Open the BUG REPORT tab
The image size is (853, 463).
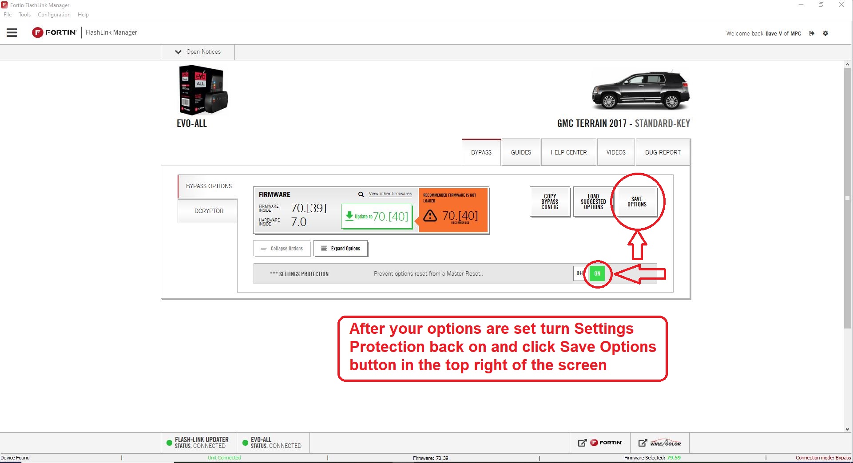[x=663, y=152]
